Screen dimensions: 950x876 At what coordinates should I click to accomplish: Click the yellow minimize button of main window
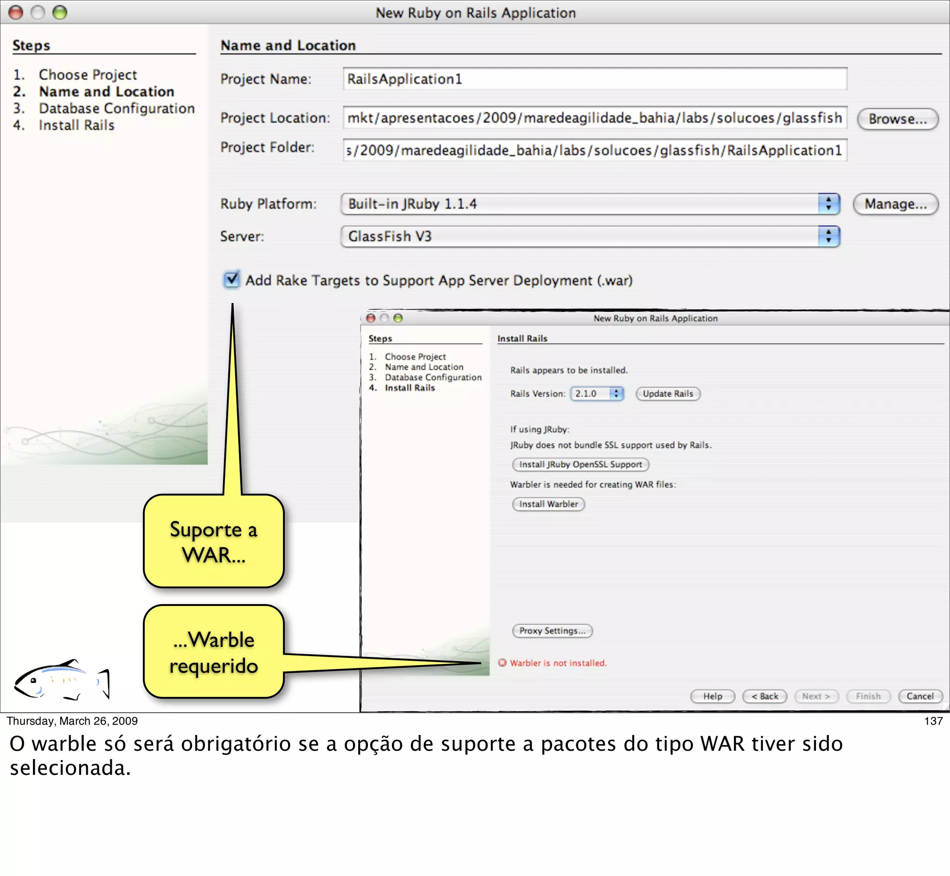tap(38, 13)
